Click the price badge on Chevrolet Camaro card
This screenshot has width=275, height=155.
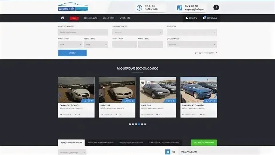(210, 101)
